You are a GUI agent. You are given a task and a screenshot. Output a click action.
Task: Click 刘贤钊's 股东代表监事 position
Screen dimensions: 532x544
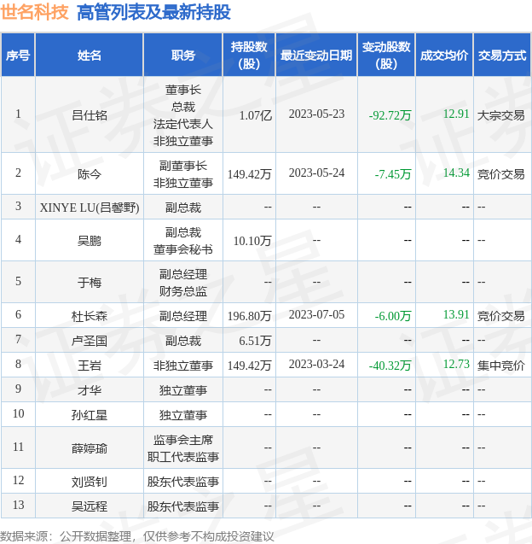click(x=182, y=482)
